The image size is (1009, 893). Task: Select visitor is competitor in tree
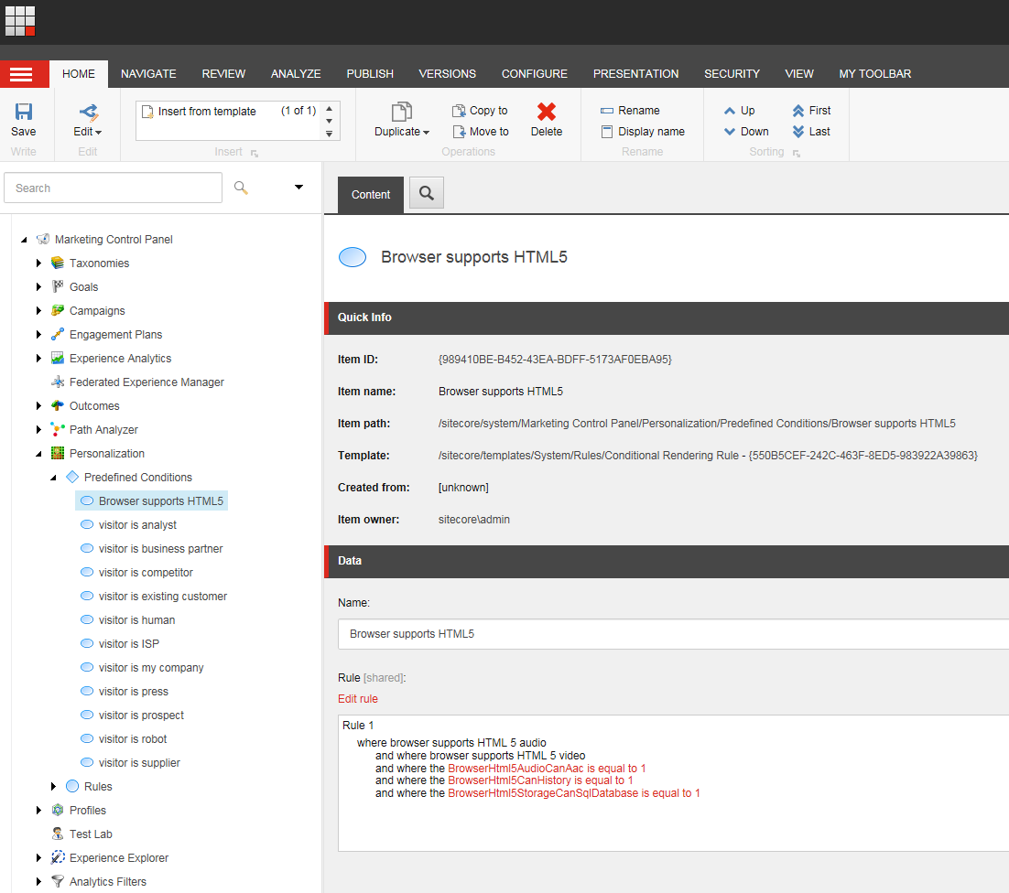pyautogui.click(x=146, y=573)
